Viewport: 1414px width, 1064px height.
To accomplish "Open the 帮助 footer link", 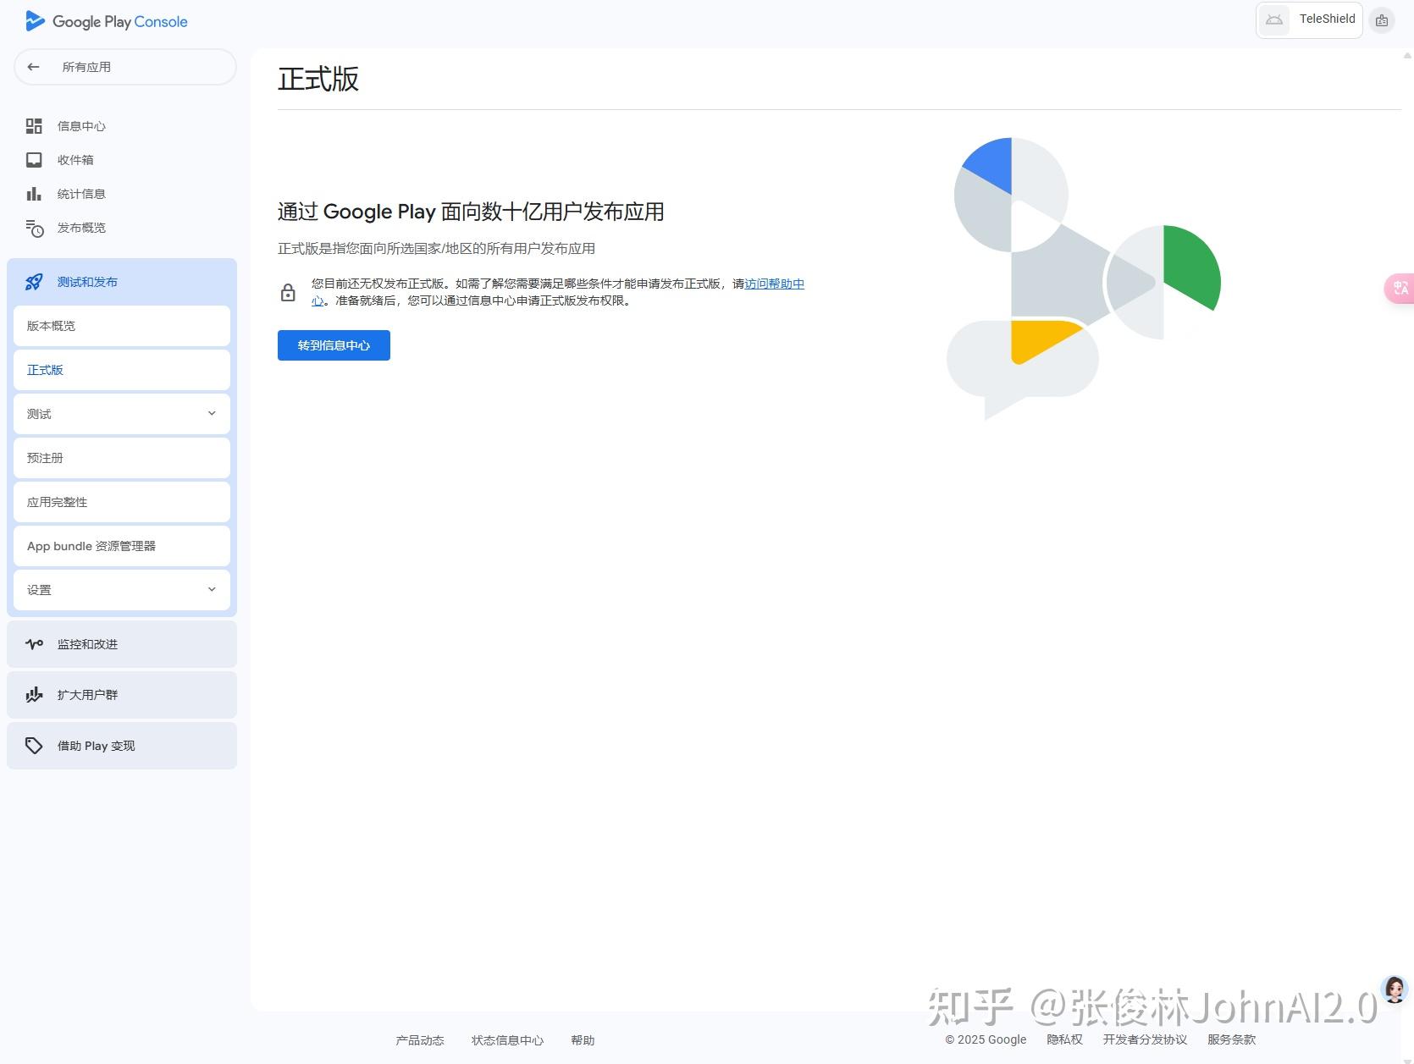I will (583, 1040).
